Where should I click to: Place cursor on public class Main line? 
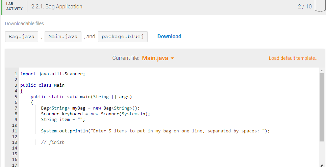click(x=43, y=85)
